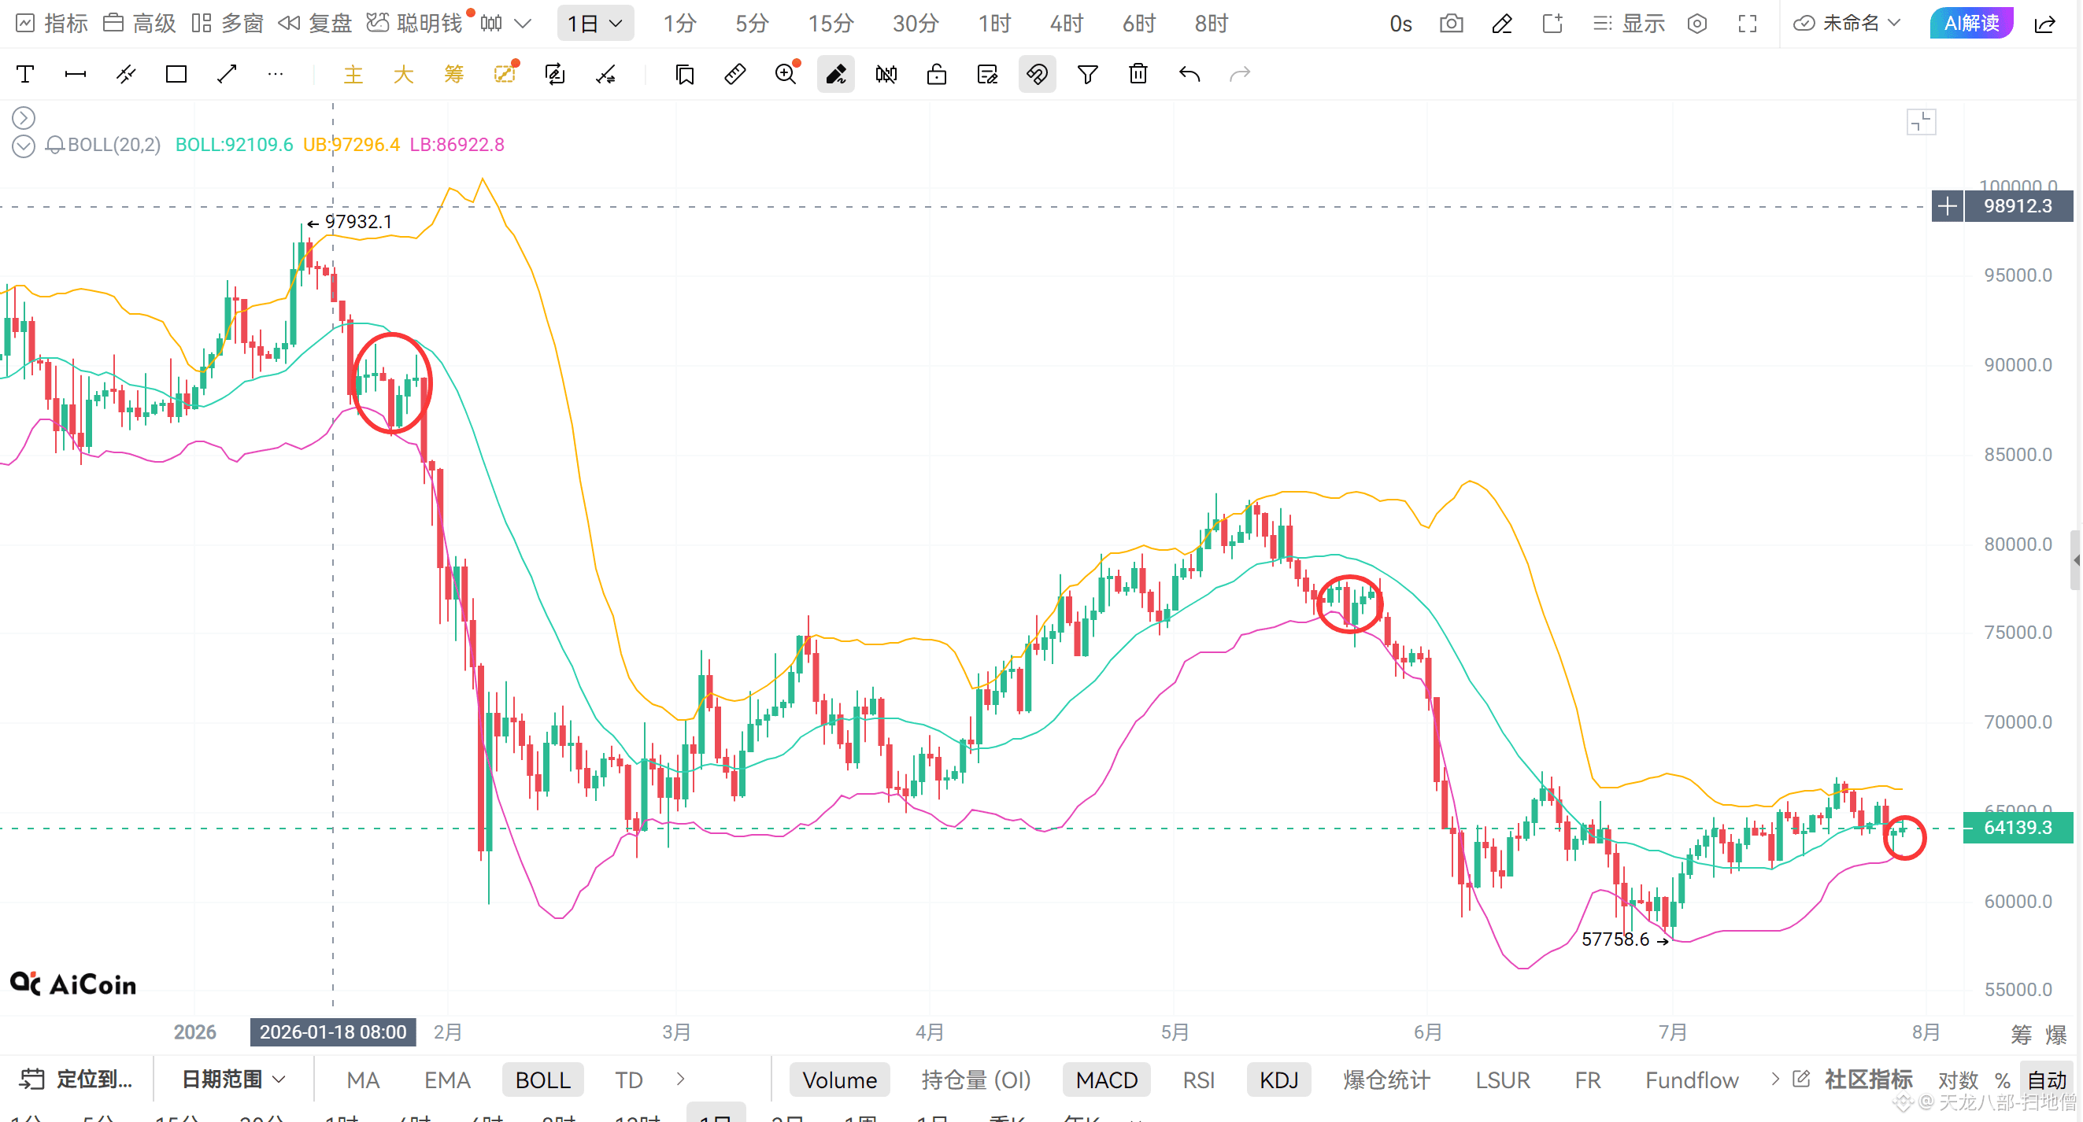Click the 定位到 locate button
2083x1122 pixels.
tap(76, 1080)
